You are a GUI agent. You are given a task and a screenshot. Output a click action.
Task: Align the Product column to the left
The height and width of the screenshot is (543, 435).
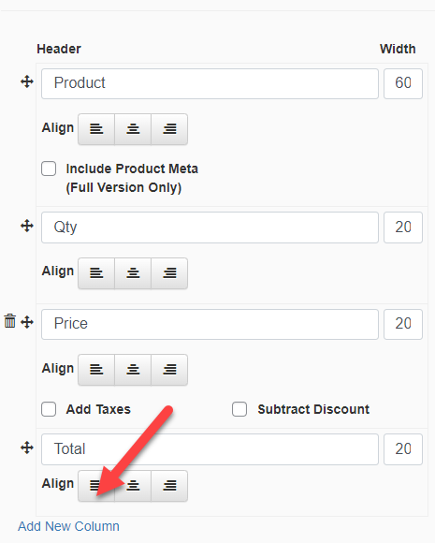96,129
